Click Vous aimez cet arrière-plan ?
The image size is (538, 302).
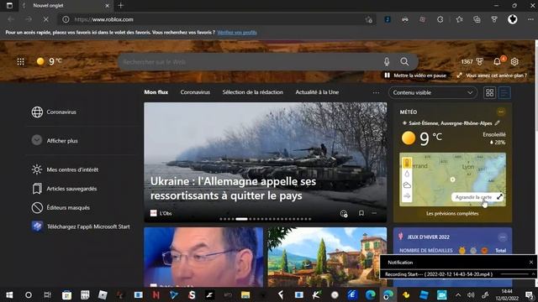[x=492, y=75]
